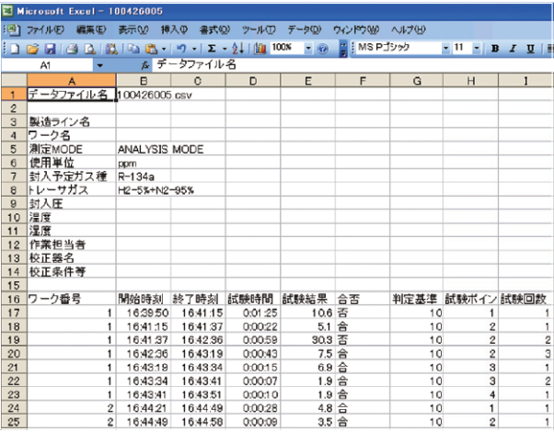Click the Copy icon
This screenshot has height=432, width=554.
(133, 49)
